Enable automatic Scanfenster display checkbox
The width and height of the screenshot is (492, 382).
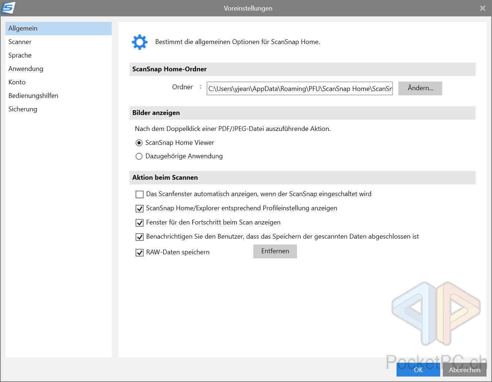[140, 194]
